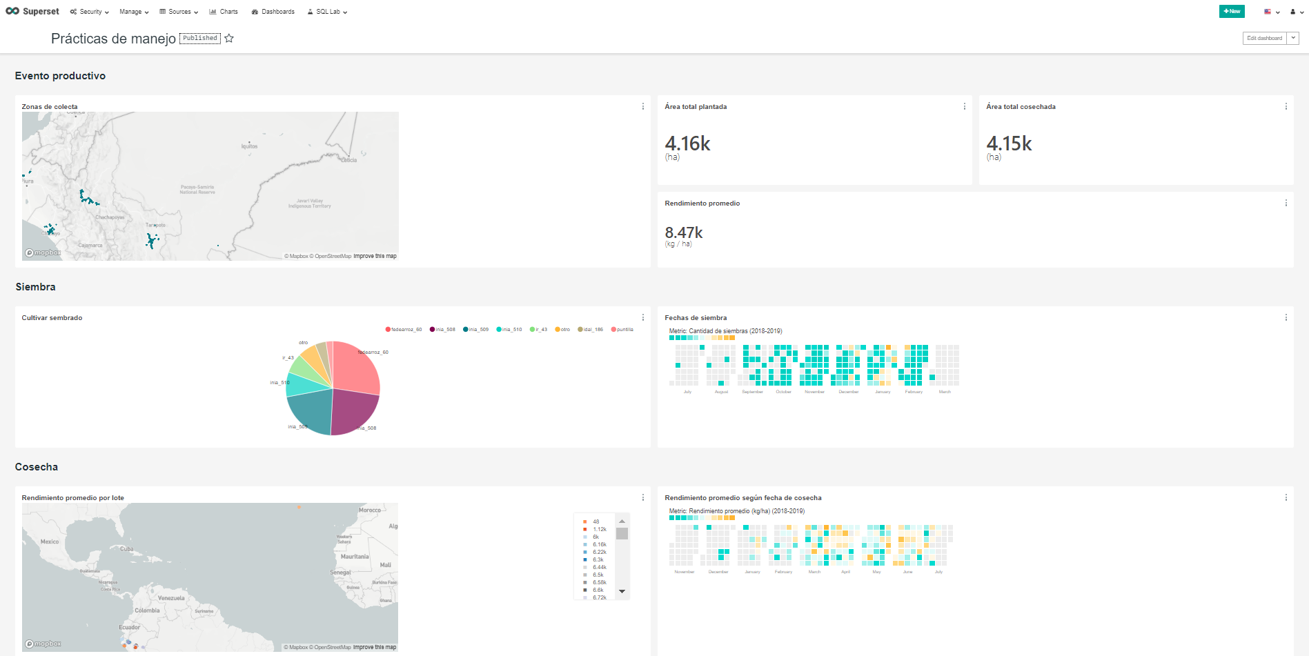The height and width of the screenshot is (656, 1309).
Task: Click the Mapbox logo on Zonas de colecta map
Action: click(43, 252)
